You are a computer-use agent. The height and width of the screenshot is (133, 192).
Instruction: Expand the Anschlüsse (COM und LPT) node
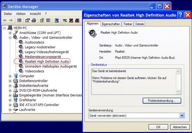[10, 33]
